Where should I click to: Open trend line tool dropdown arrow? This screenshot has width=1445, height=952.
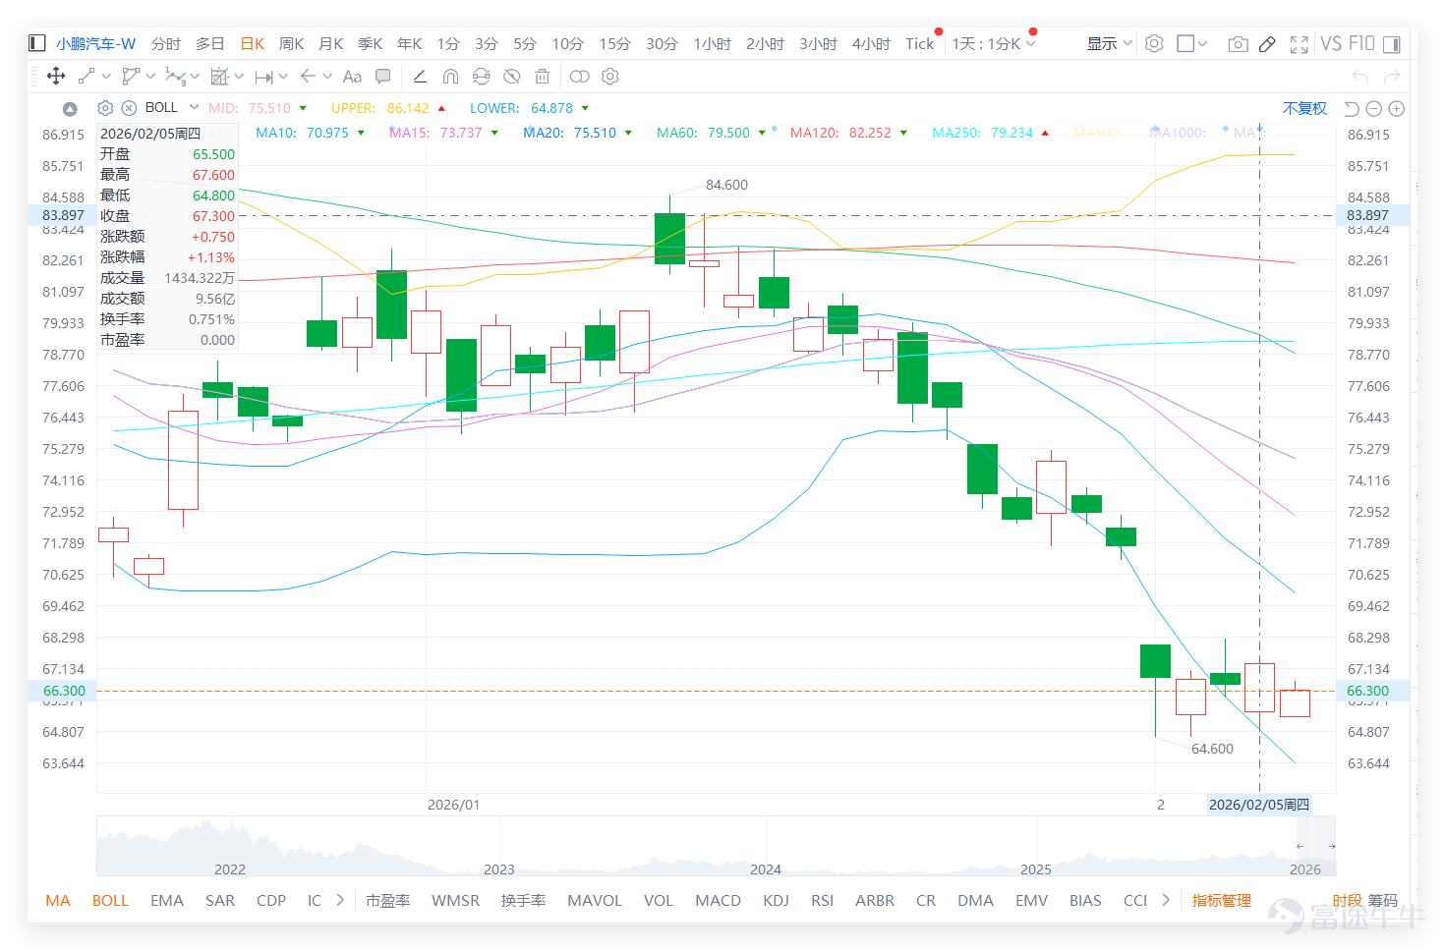(107, 76)
